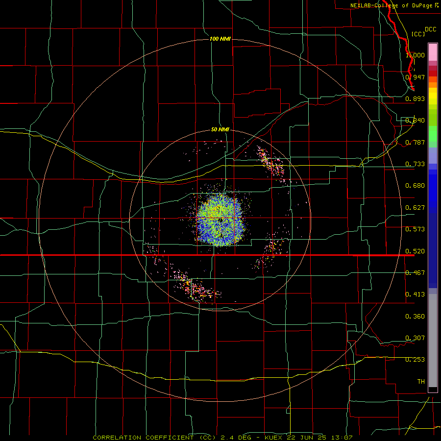Click the bright green segment of color bar
The height and width of the screenshot is (441, 441).
tap(433, 134)
